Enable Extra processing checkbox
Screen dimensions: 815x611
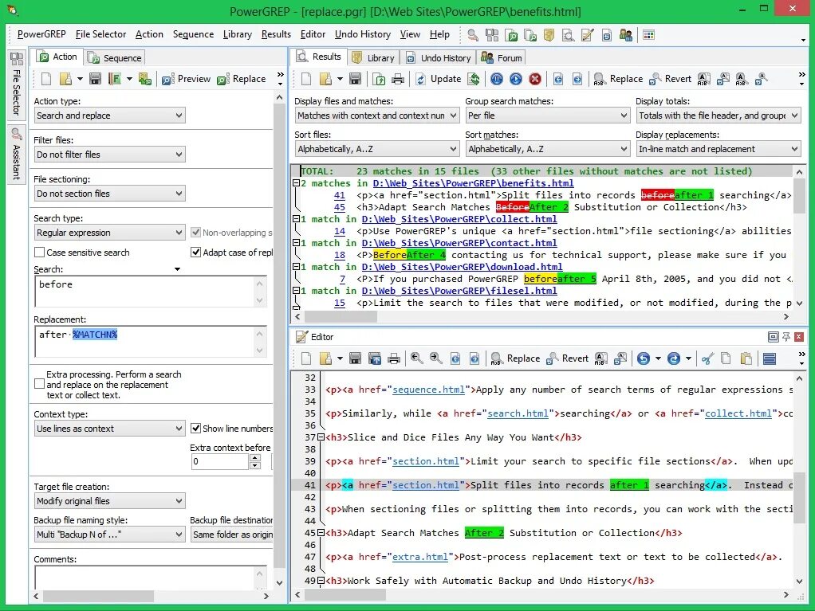pos(39,384)
